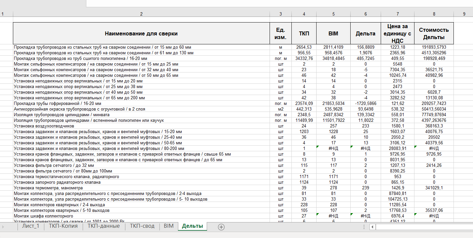Select the cell with value 35537,06

434,211
